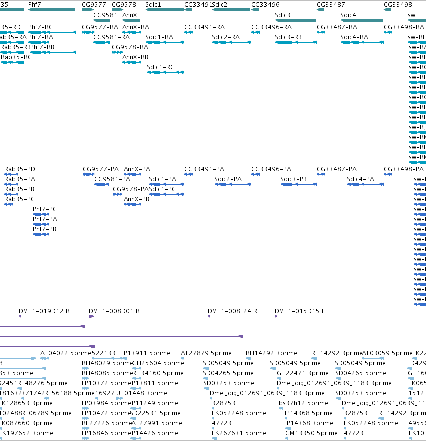The image size is (426, 441).
Task: Select the bs37h12.5prime EST label
Action: [303, 403]
